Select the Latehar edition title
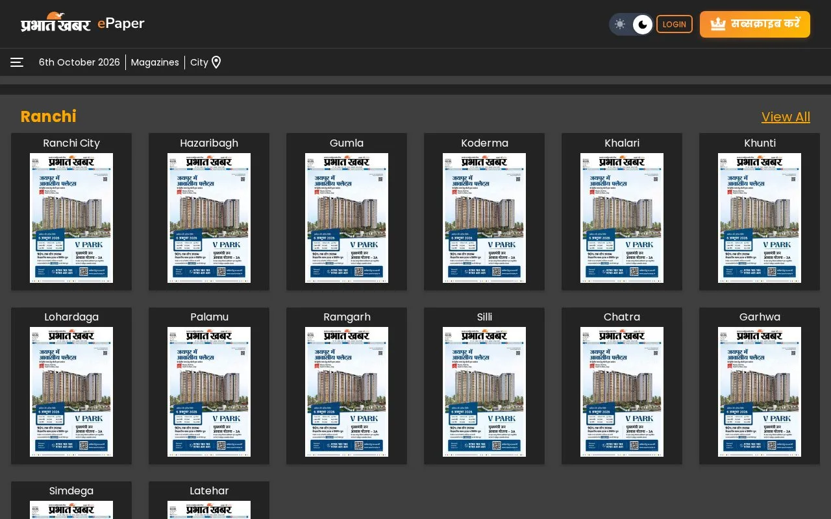831x519 pixels. [x=209, y=491]
